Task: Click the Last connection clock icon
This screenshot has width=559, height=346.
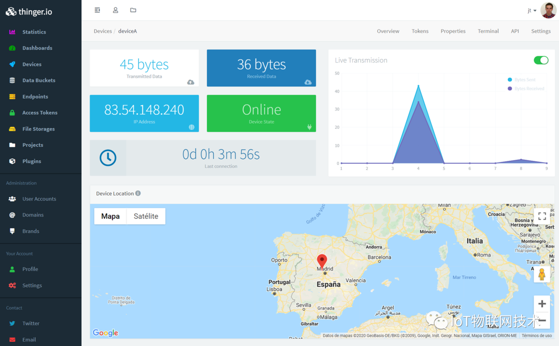Action: pos(108,158)
